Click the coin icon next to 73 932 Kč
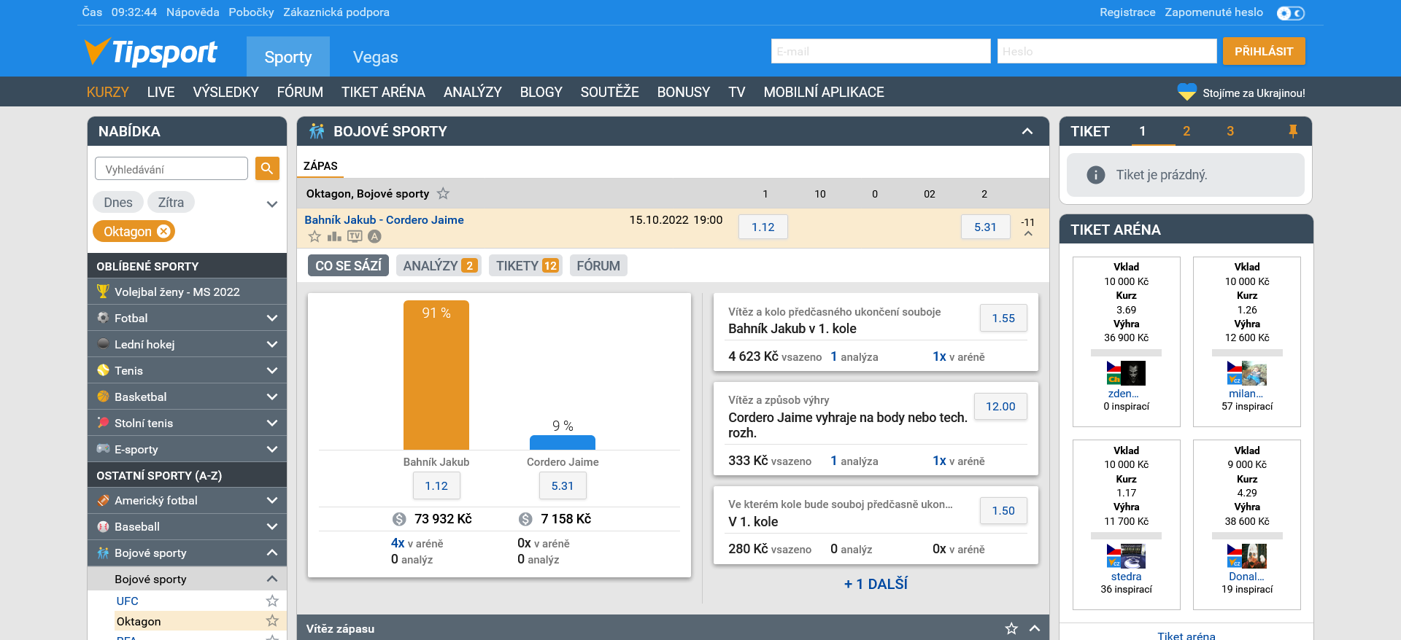The width and height of the screenshot is (1401, 640). coord(399,519)
